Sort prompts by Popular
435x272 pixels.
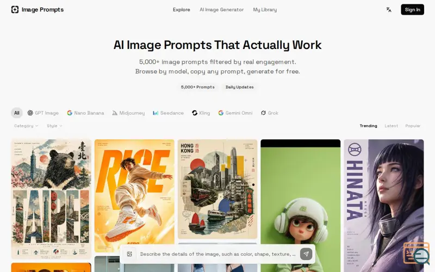point(413,126)
